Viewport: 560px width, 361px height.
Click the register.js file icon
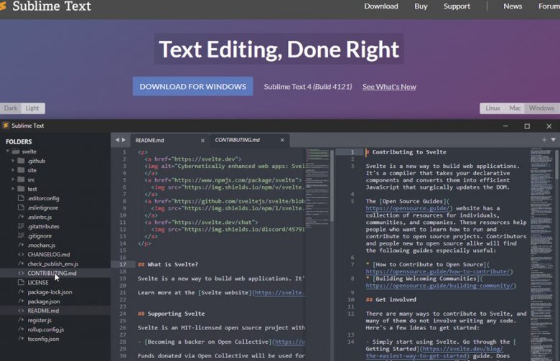click(21, 320)
